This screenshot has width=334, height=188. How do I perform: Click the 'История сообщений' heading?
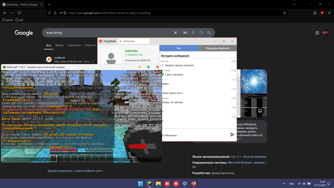(175, 56)
